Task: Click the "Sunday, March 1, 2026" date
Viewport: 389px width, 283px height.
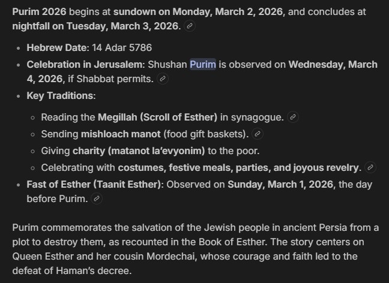Action: coord(280,184)
